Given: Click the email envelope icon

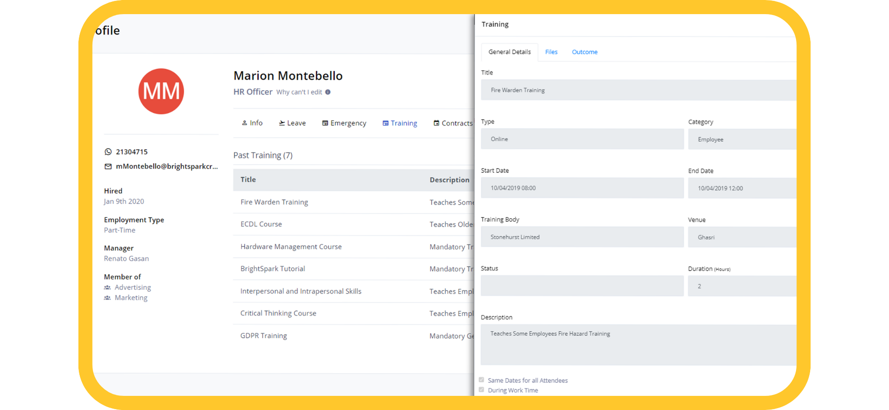Looking at the screenshot, I should pos(108,167).
